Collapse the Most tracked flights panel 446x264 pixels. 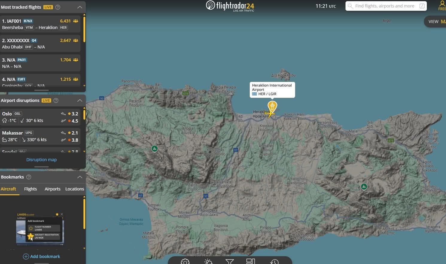pyautogui.click(x=80, y=7)
